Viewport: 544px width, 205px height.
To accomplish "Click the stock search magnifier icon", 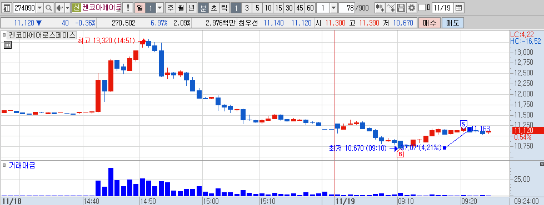I will pos(49,8).
